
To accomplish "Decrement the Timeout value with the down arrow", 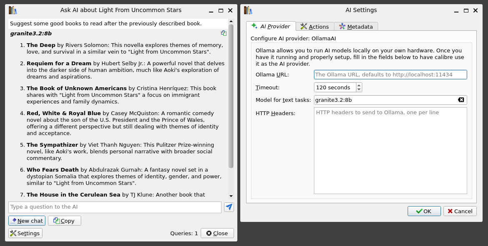I will point(359,89).
